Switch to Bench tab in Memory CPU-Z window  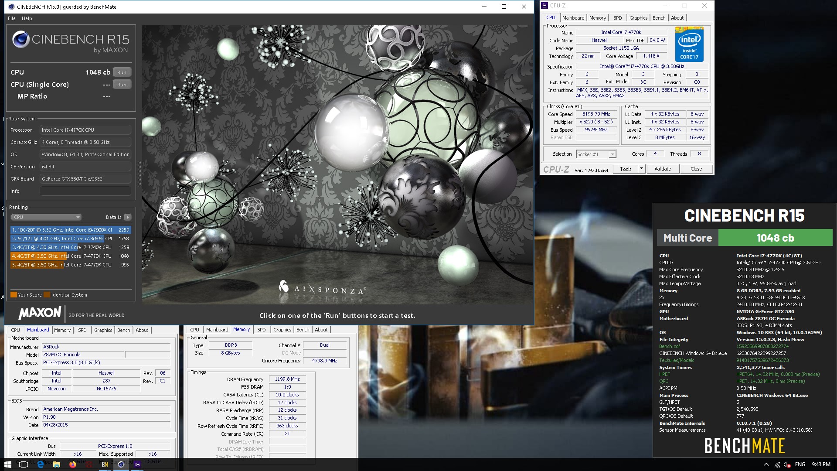[303, 330]
